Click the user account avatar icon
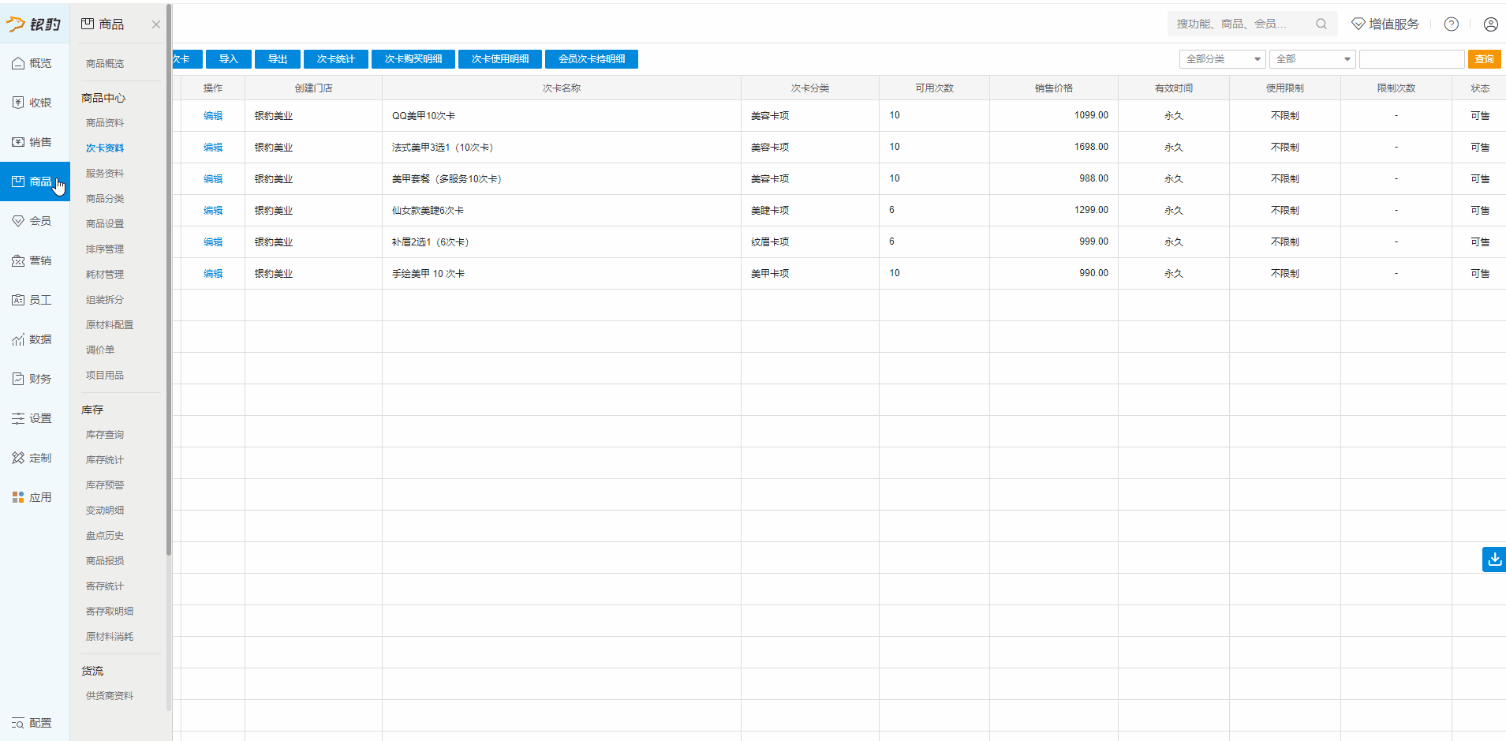1506x741 pixels. tap(1490, 24)
